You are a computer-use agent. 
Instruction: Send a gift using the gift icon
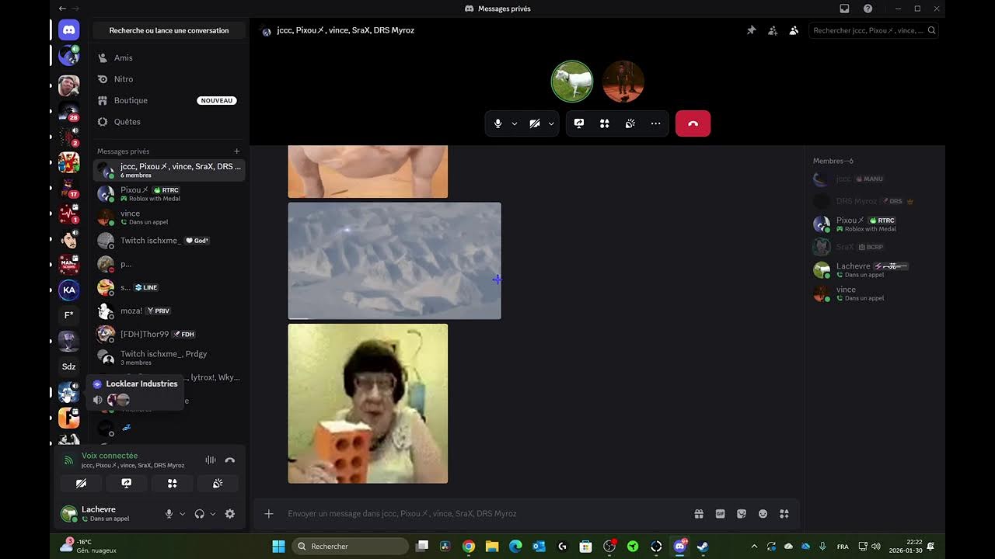[699, 513]
